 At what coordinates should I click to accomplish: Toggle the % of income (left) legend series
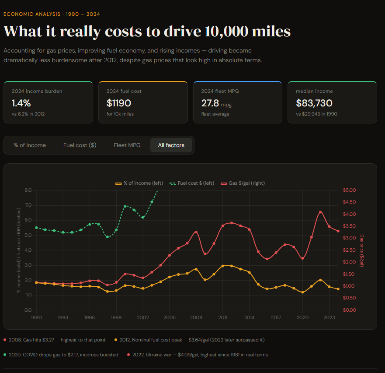tap(136, 183)
